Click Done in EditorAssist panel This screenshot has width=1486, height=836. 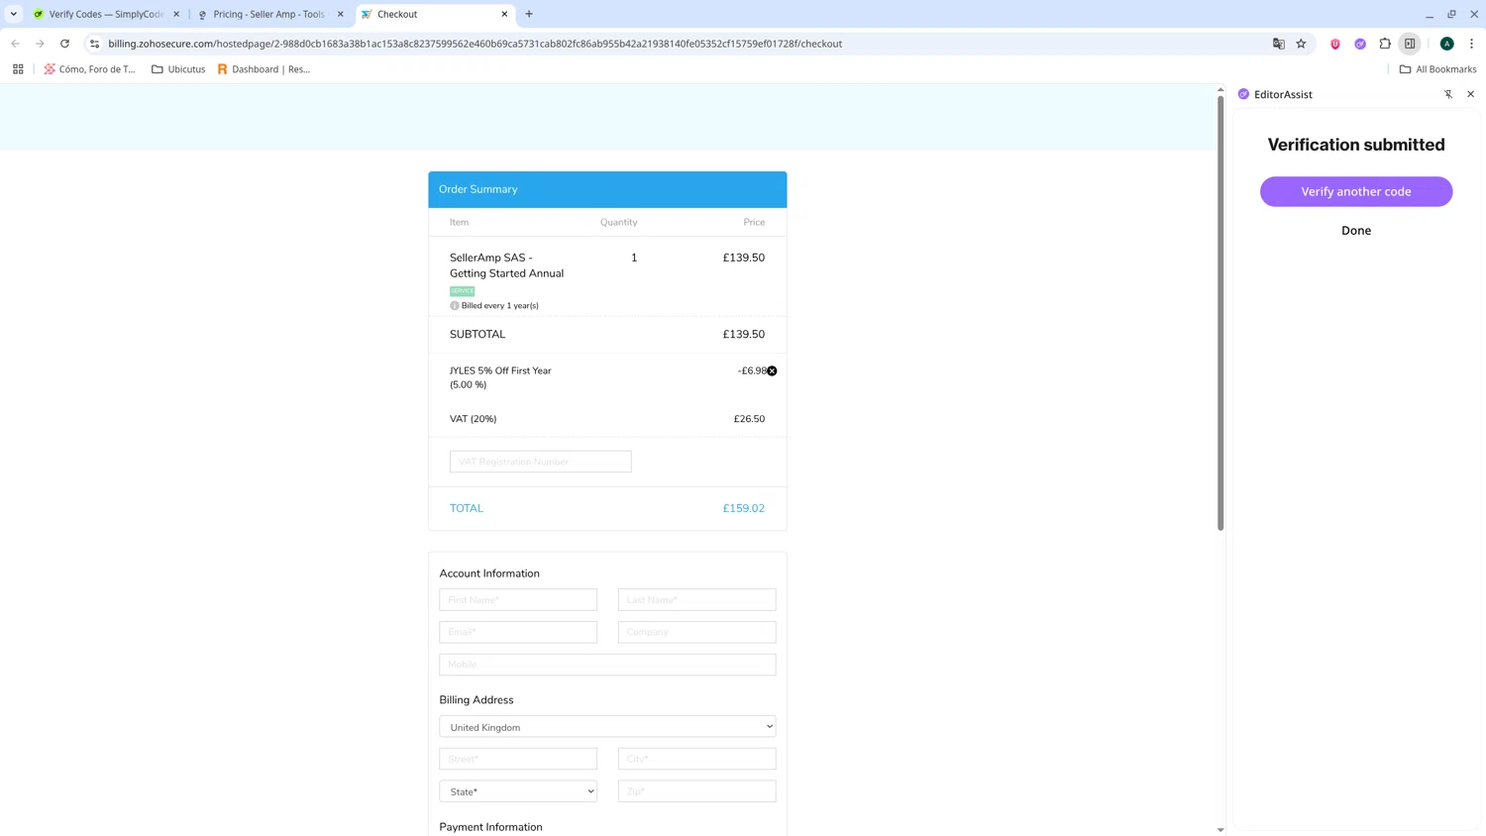click(x=1356, y=231)
